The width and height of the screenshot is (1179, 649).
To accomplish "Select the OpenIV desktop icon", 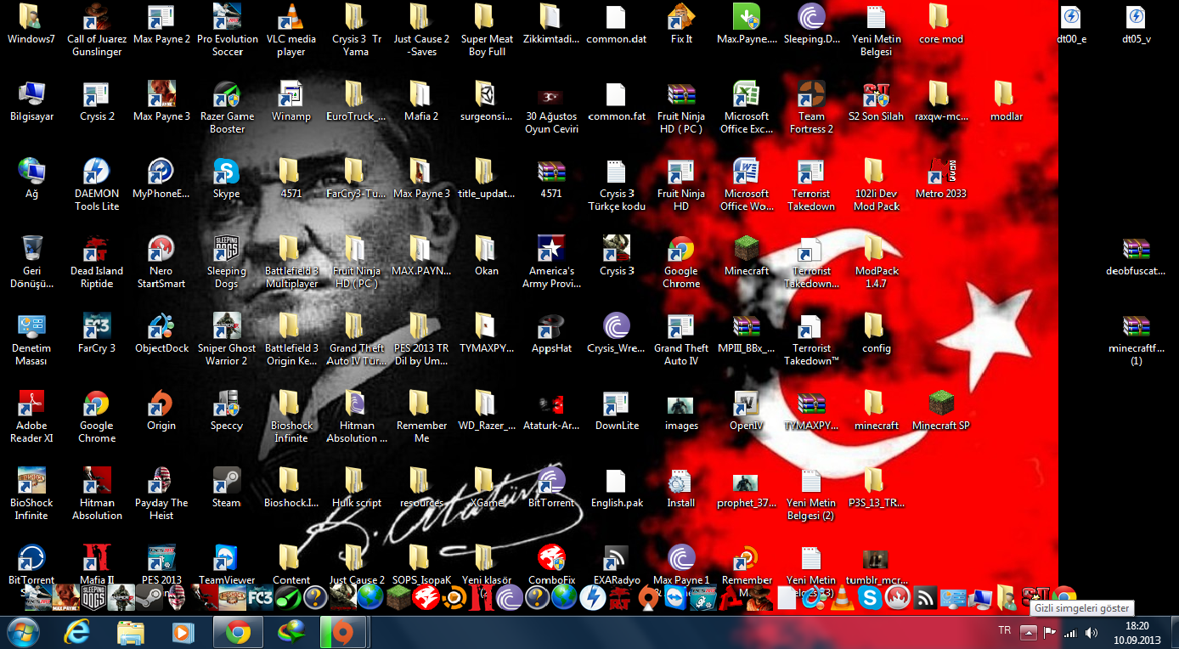I will click(x=746, y=411).
